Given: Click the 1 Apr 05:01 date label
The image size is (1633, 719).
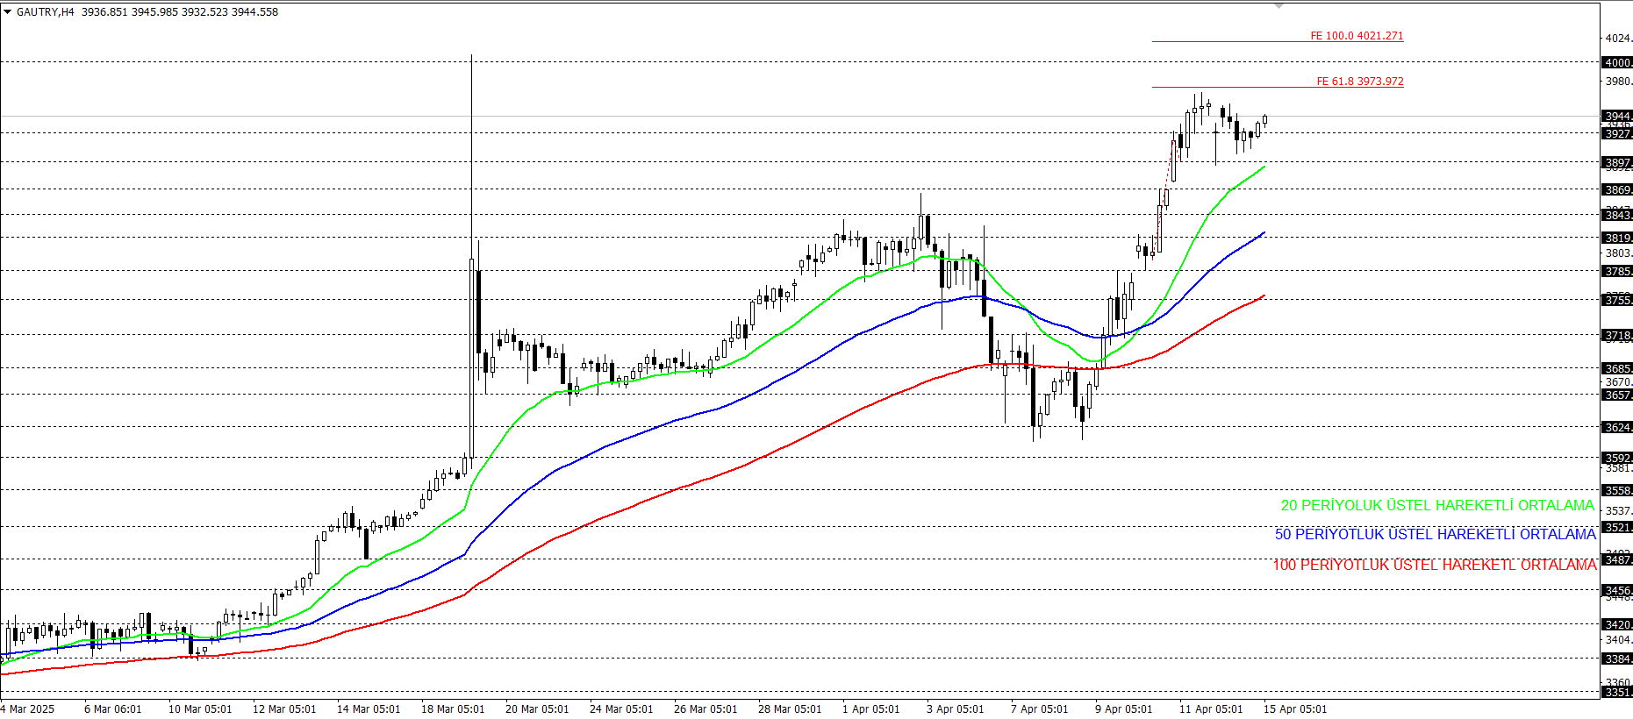Looking at the screenshot, I should [871, 708].
